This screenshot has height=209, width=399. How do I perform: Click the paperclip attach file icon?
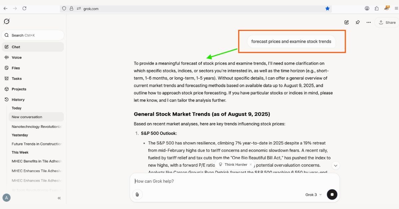137,194
